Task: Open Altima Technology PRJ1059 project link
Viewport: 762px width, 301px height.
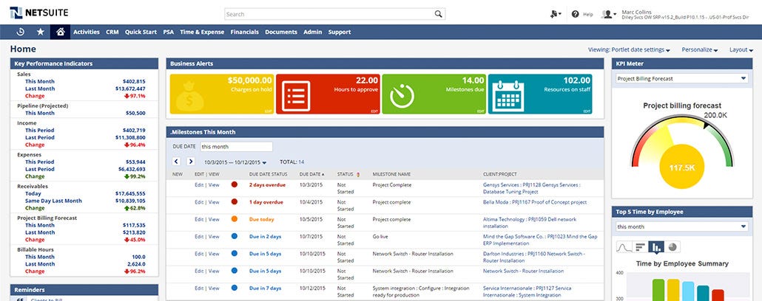Action: (530, 223)
